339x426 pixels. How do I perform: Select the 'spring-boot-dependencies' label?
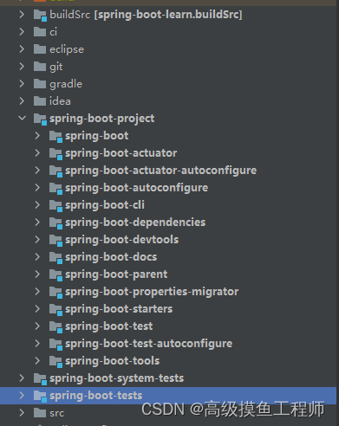[135, 223]
